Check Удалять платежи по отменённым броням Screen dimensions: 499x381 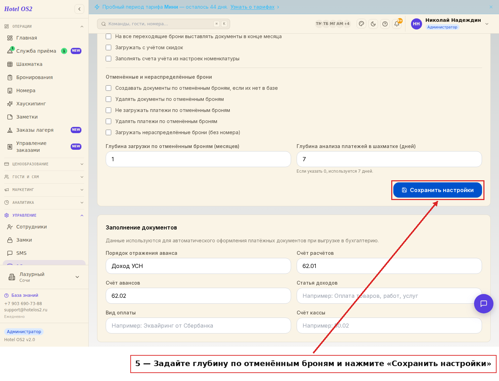pyautogui.click(x=108, y=121)
